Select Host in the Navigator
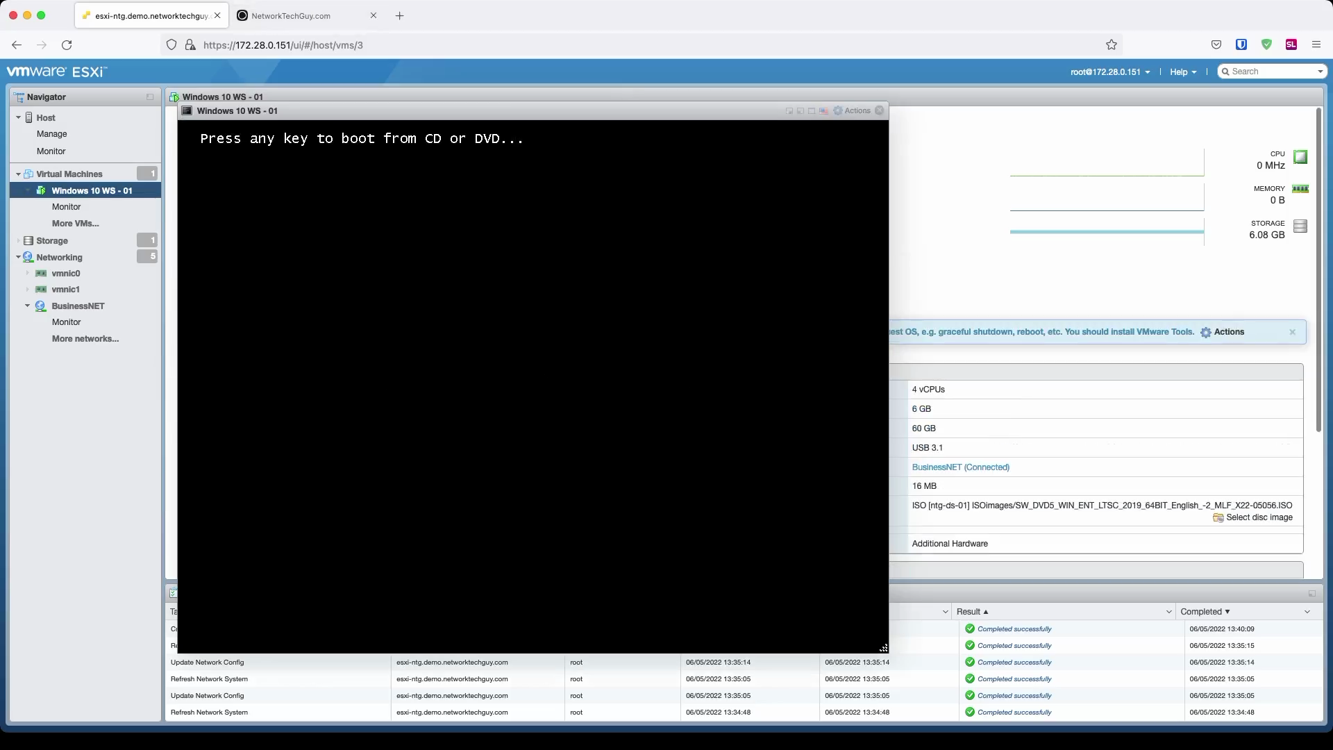This screenshot has width=1333, height=750. pyautogui.click(x=46, y=118)
